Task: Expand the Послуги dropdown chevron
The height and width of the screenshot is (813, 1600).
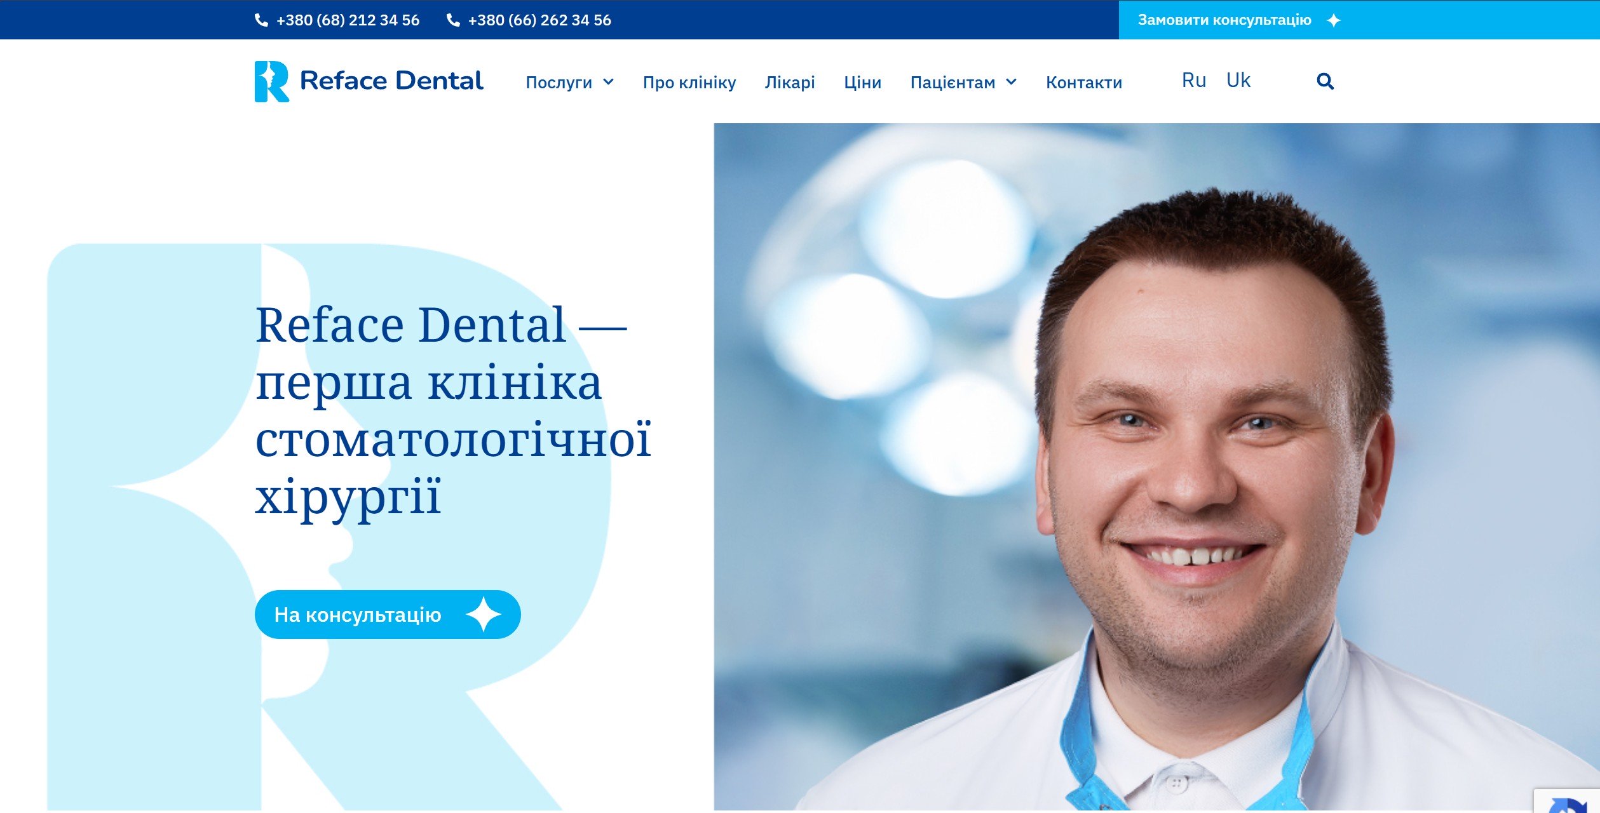Action: [608, 82]
